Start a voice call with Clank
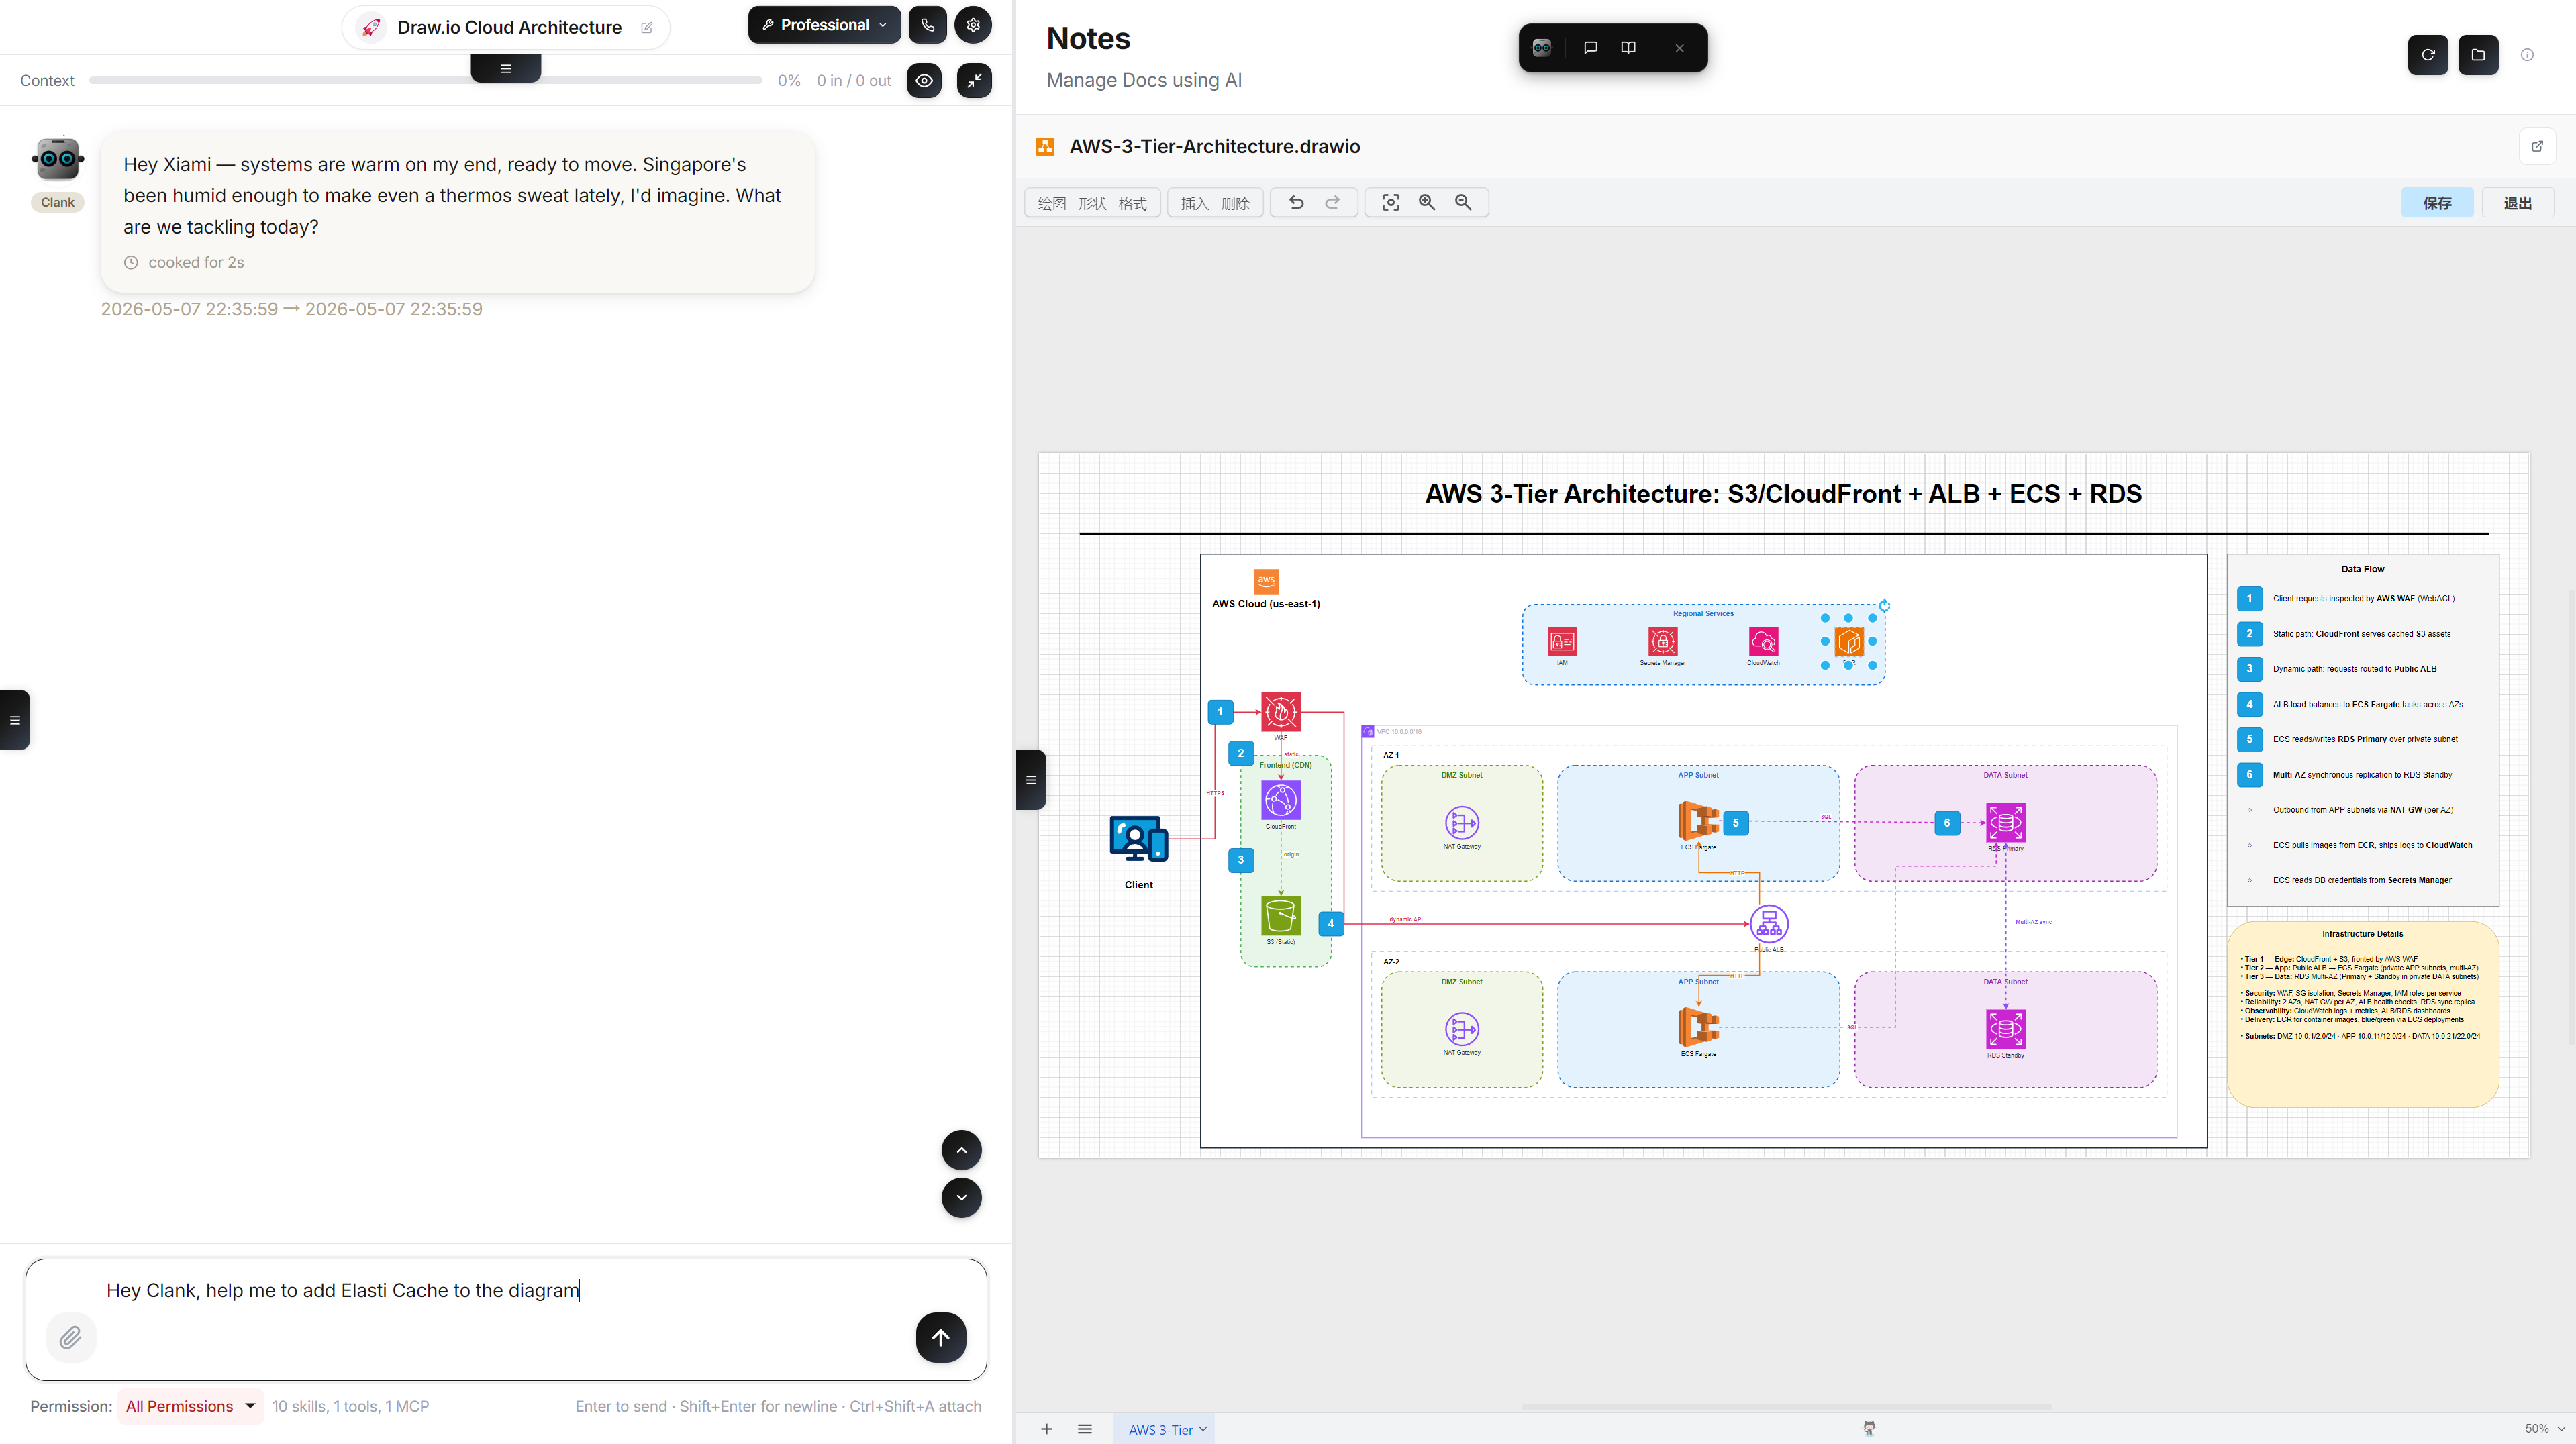The image size is (2576, 1444). click(x=927, y=25)
